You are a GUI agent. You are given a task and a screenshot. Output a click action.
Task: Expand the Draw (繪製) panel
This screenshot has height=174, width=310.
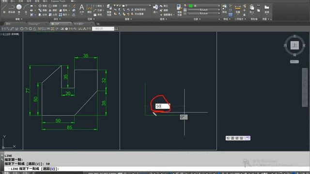pos(19,19)
